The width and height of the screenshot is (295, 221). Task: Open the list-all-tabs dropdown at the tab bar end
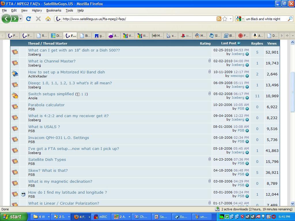point(293,35)
